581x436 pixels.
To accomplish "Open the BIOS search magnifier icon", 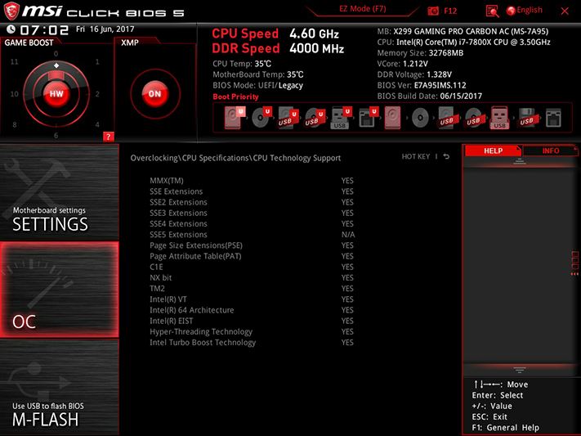I will [492, 11].
